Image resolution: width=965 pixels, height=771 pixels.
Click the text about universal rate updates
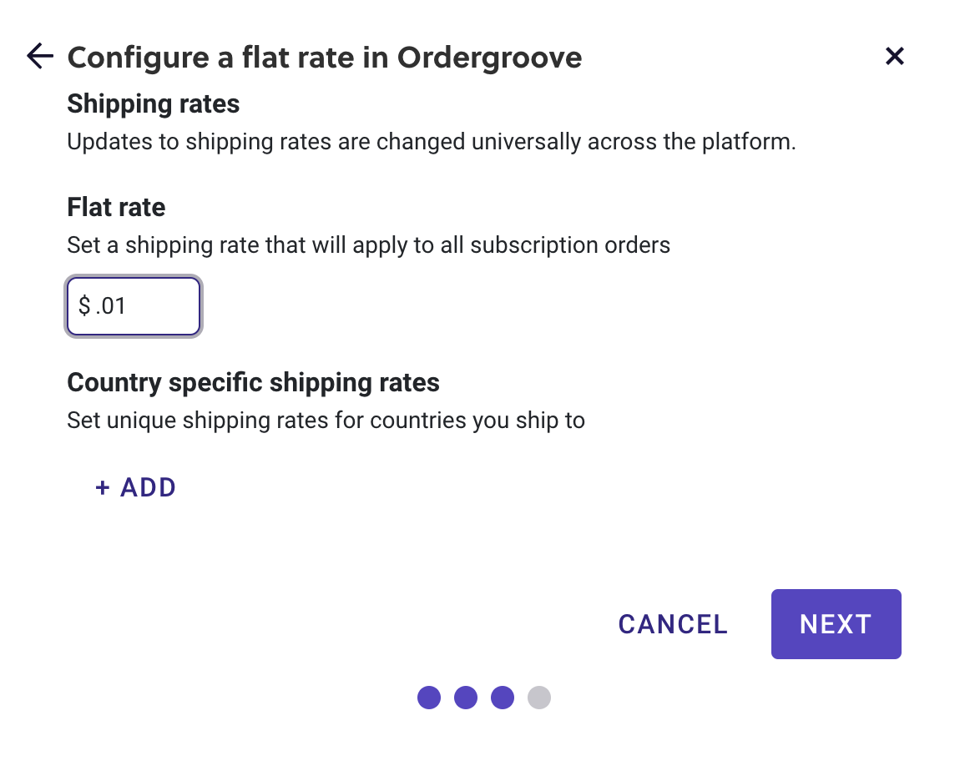[431, 142]
